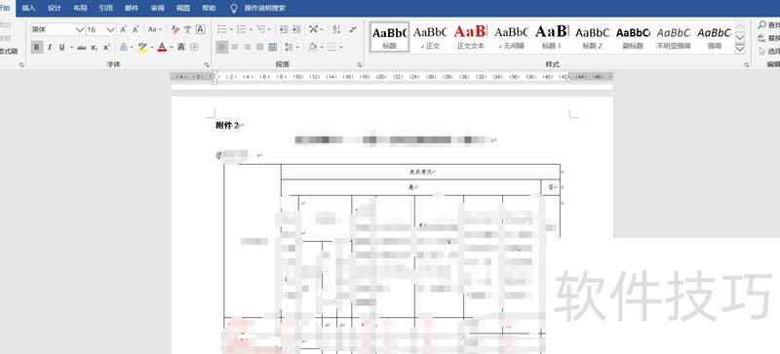Toggle character shading button
The height and width of the screenshot is (354, 780).
[181, 48]
